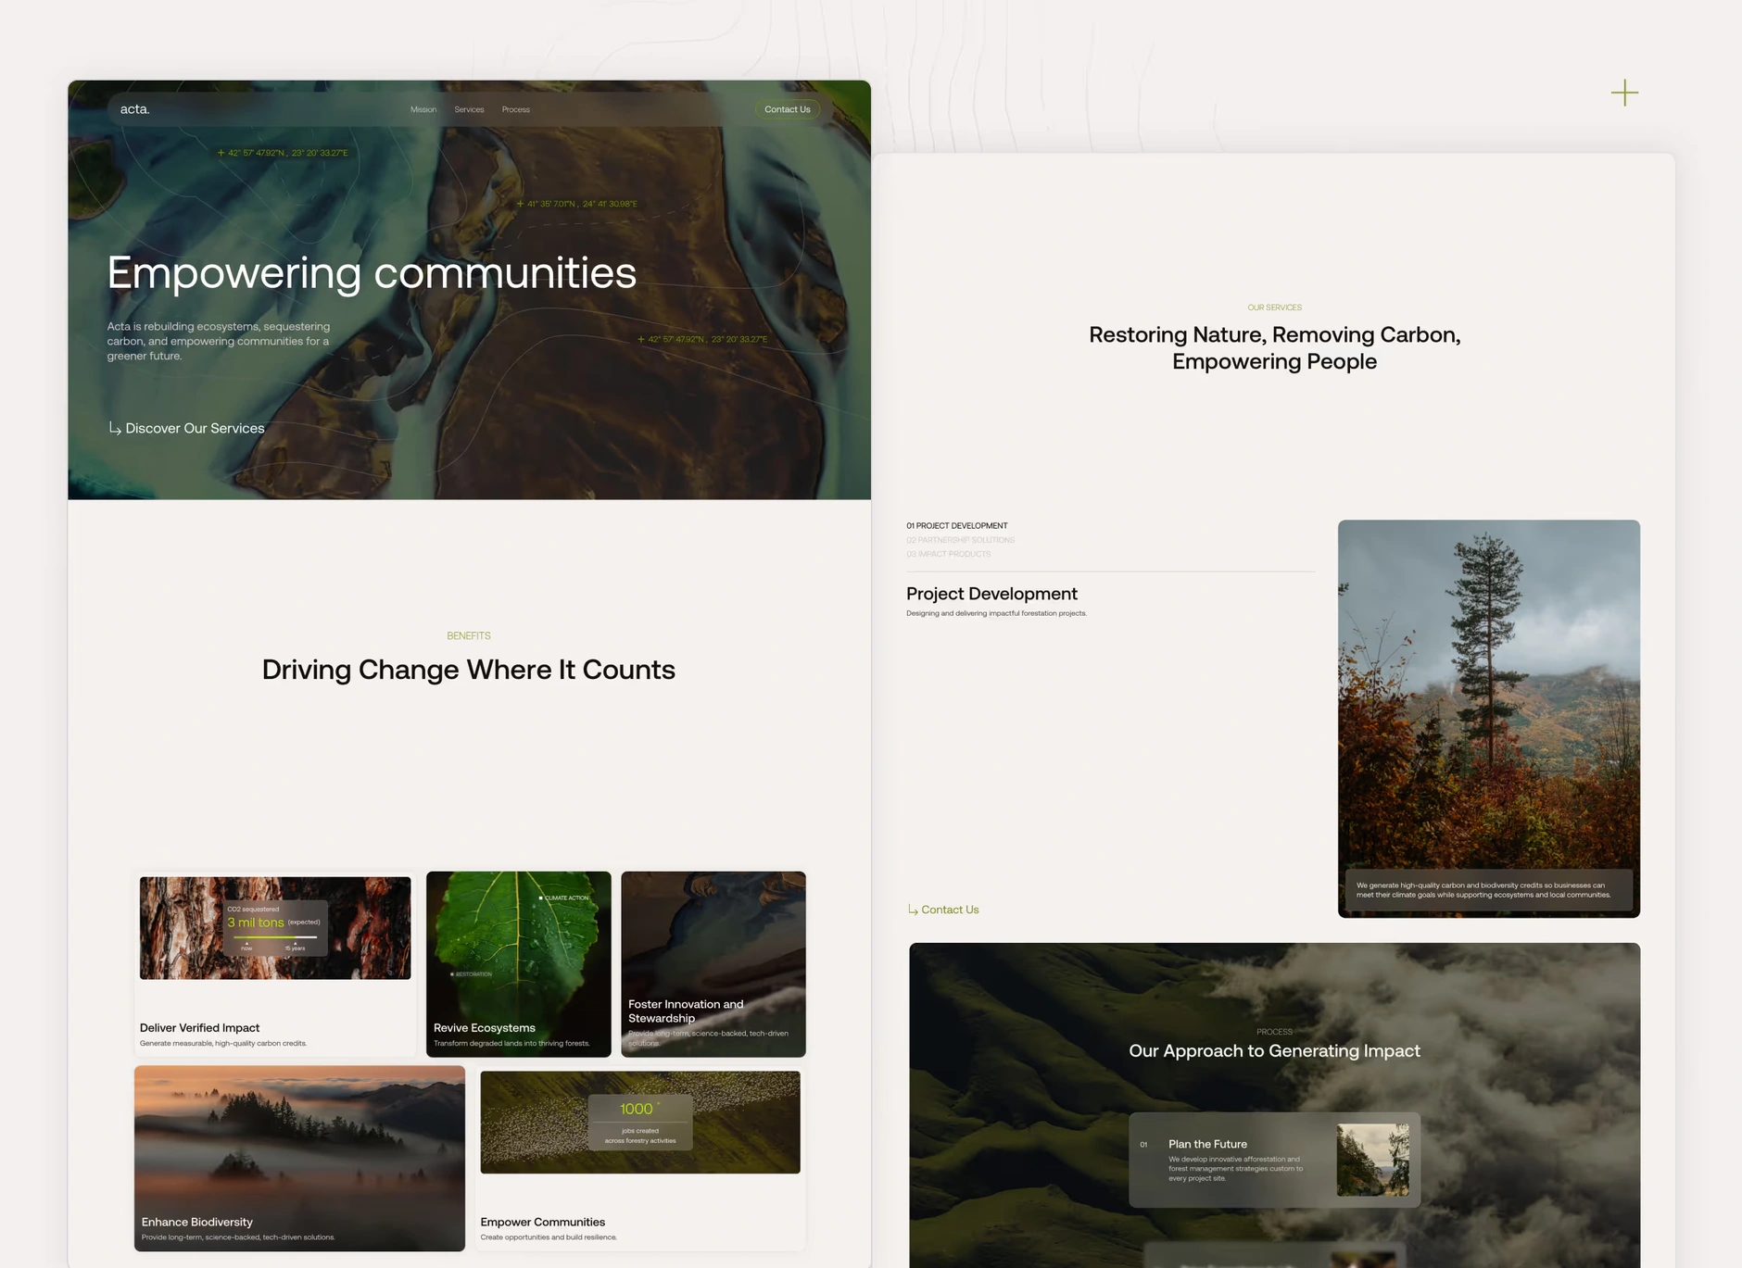Click the Project Development heading
The width and height of the screenshot is (1742, 1268).
click(991, 594)
